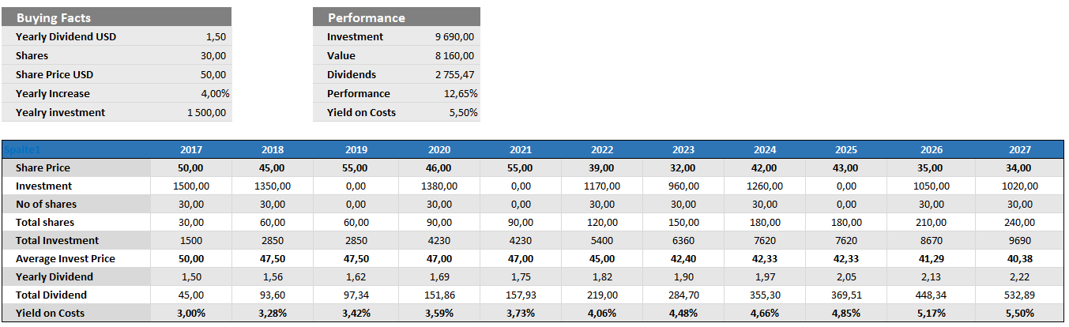Screen dimensions: 1069x327
Task: Select the Average Invest Price for 2023
Action: (x=683, y=258)
